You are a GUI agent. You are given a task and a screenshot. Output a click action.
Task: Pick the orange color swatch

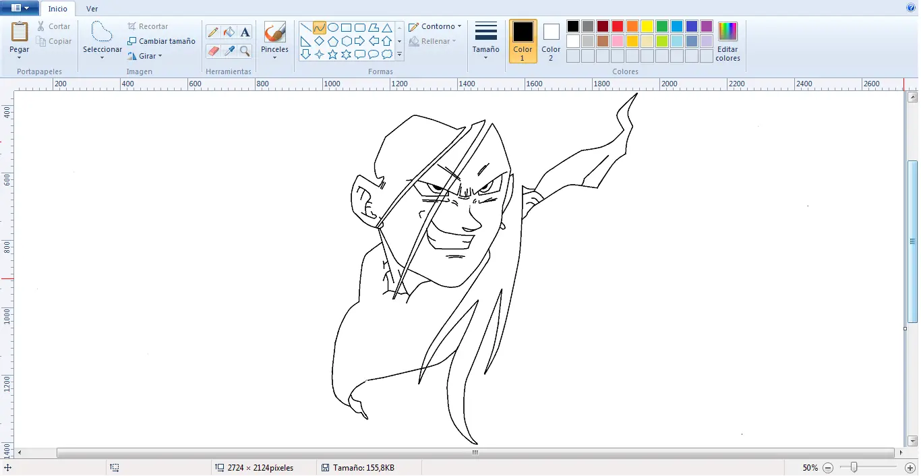632,26
